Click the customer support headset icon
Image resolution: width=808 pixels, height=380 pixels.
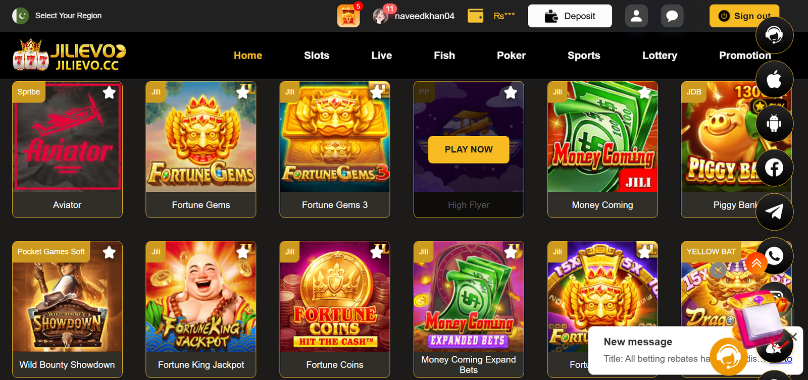(774, 35)
